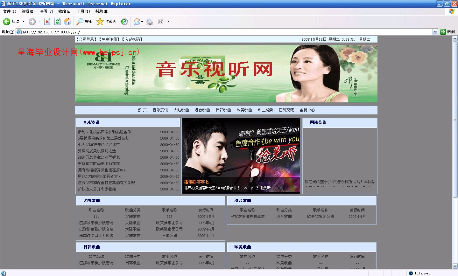
Task: Click the 潘玮柏 featured song banner image
Action: pyautogui.click(x=241, y=155)
